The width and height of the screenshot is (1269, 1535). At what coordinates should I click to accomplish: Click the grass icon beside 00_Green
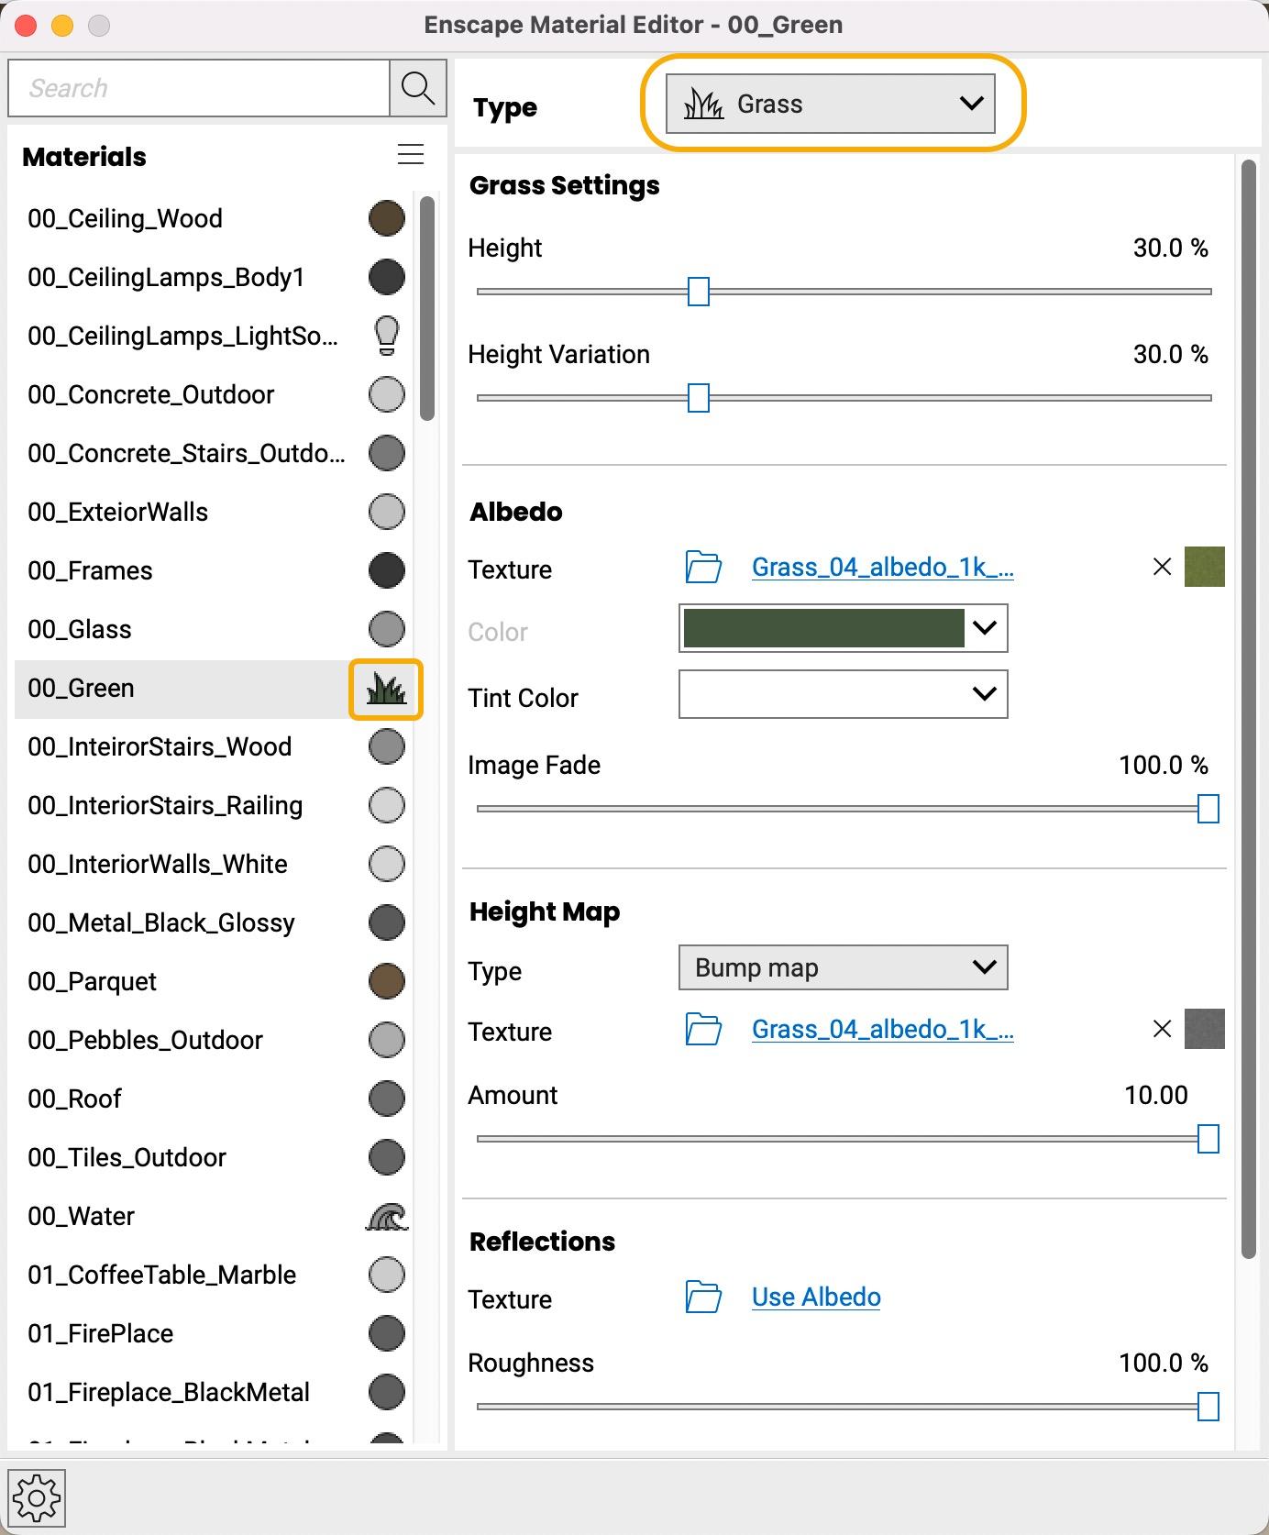click(x=386, y=689)
